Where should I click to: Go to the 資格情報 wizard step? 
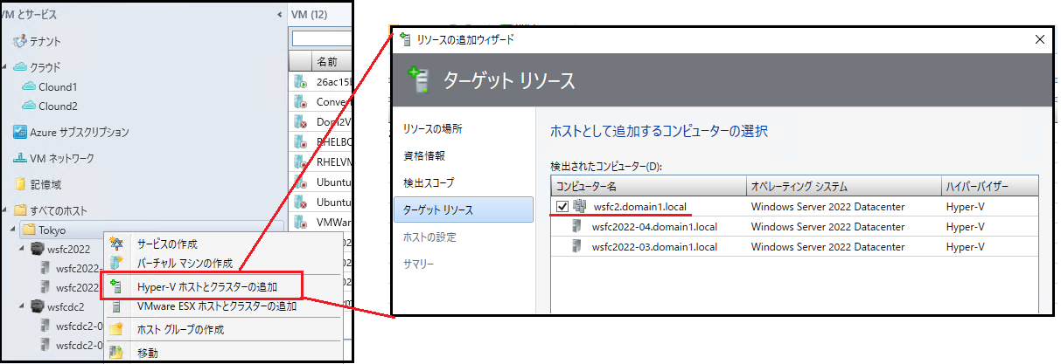(424, 156)
